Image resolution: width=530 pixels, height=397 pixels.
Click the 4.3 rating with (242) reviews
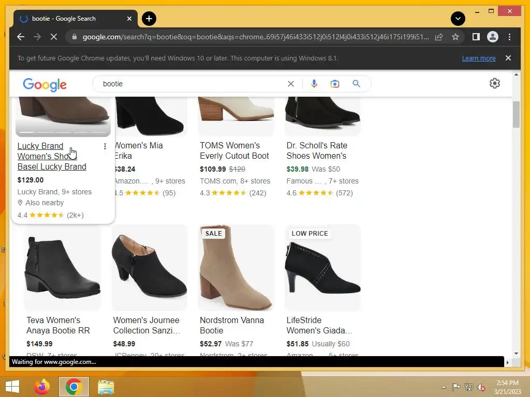point(233,193)
